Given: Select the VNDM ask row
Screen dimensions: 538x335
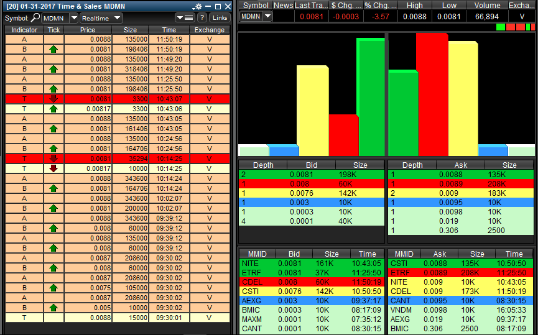Looking at the screenshot, I should point(461,310).
